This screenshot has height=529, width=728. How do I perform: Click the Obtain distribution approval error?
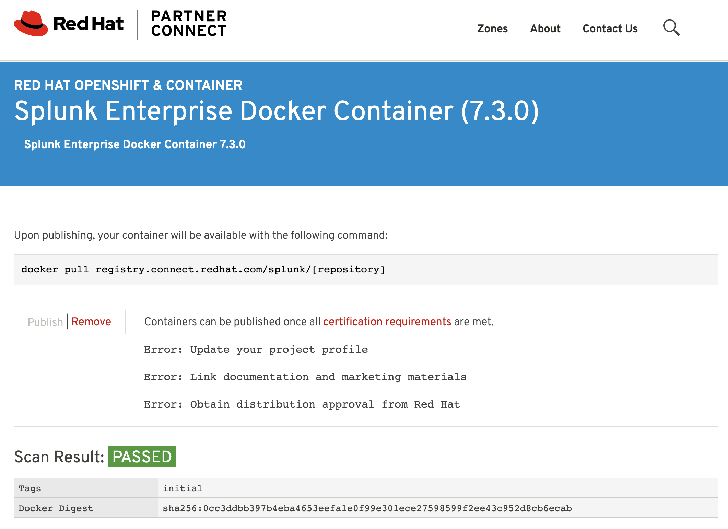[302, 404]
